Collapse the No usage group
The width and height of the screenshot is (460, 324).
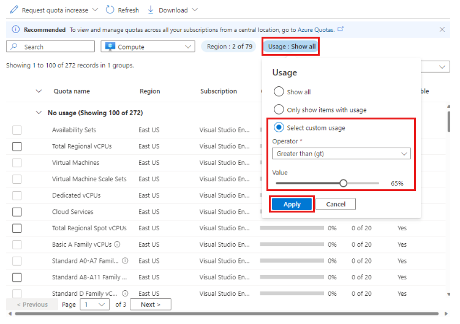click(39, 113)
